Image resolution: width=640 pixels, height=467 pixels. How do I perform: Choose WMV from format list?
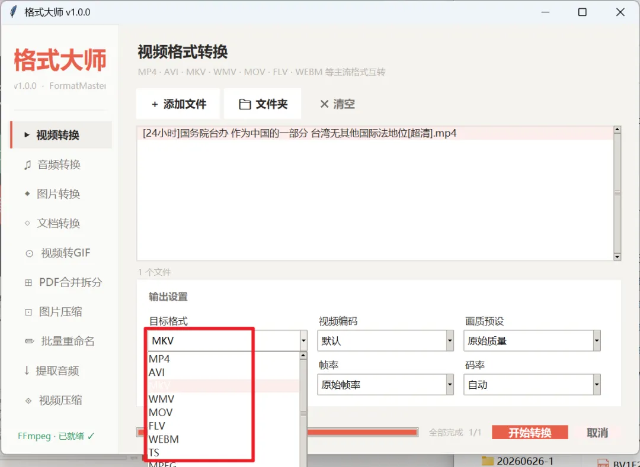tap(223, 399)
